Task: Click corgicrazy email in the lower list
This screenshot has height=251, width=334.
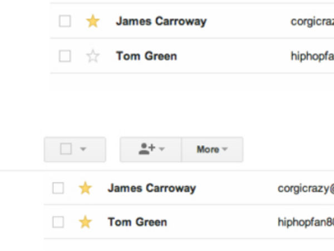Action: pos(306,188)
